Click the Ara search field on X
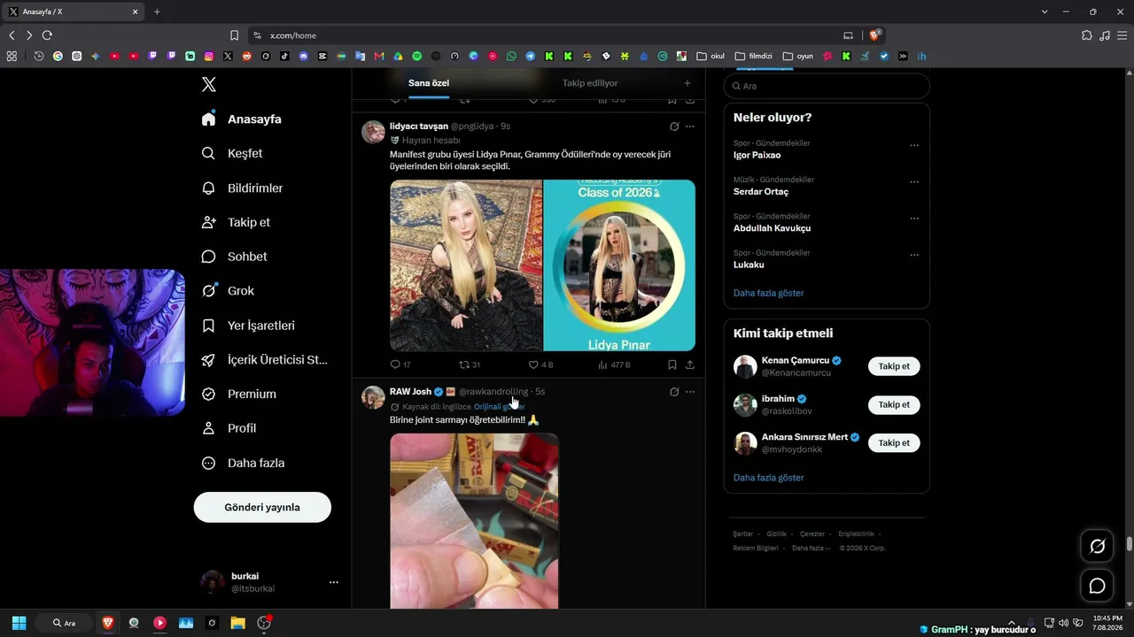The width and height of the screenshot is (1134, 637). coord(827,86)
